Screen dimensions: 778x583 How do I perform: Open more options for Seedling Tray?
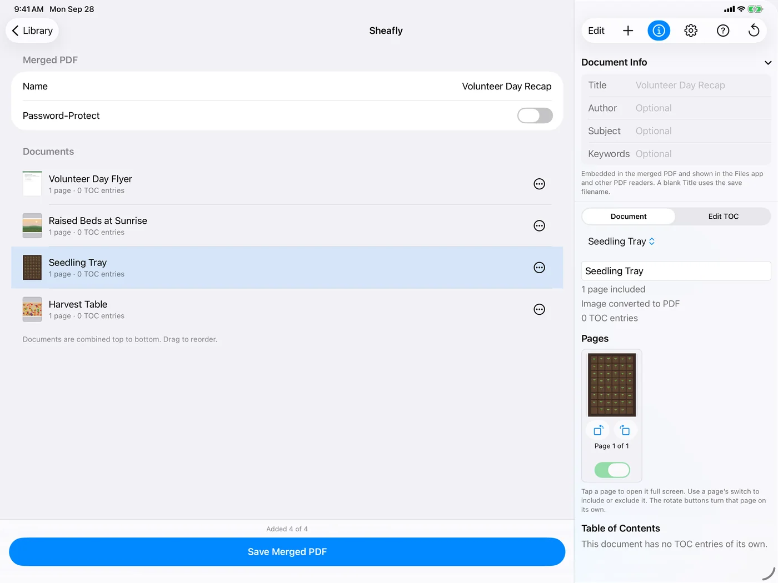pos(539,268)
